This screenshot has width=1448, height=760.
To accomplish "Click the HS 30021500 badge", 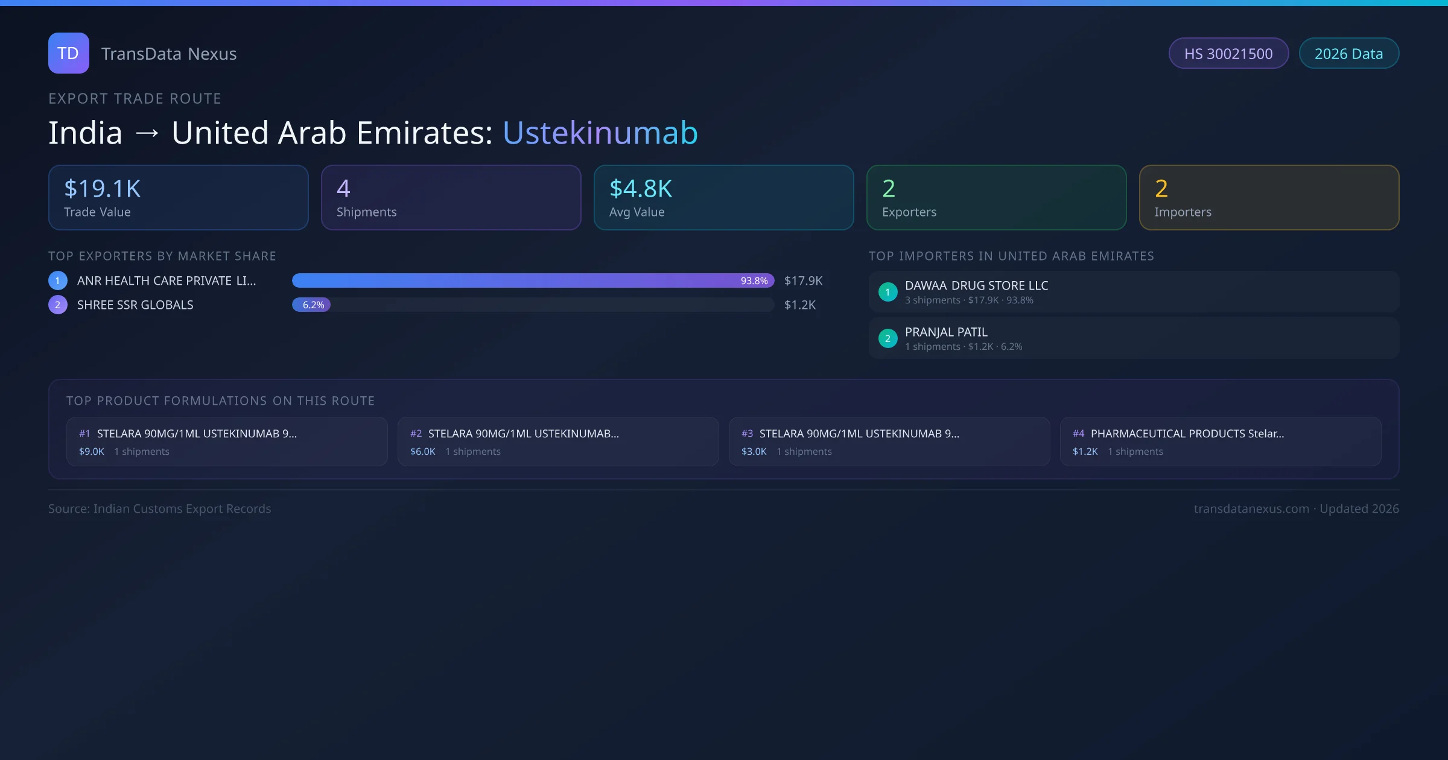I will pos(1228,54).
